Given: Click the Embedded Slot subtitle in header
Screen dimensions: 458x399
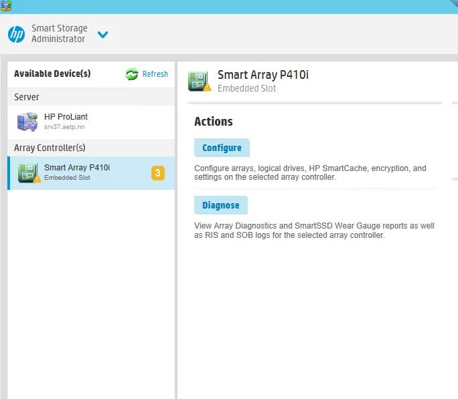Looking at the screenshot, I should (246, 88).
